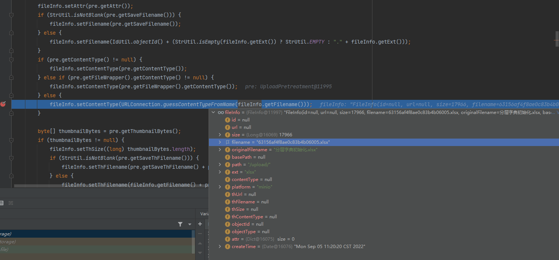Click the 'fileInfo.setAttr(pre.getAttr());' code line
This screenshot has height=260, width=559.
click(x=85, y=6)
